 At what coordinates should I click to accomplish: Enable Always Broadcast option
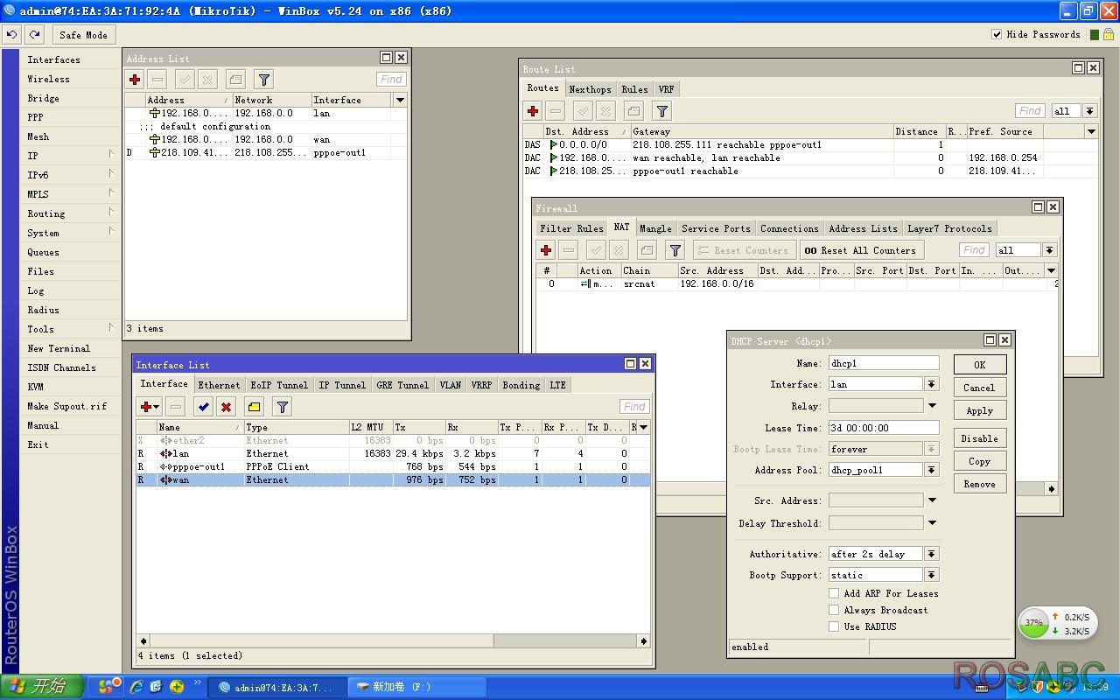coord(834,610)
